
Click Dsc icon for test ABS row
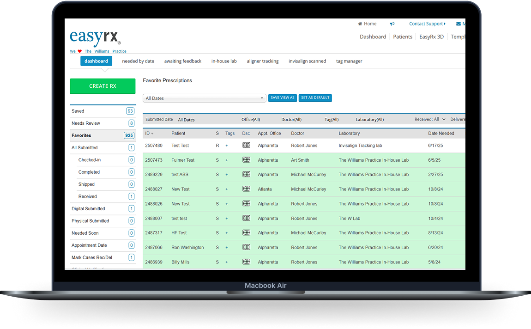coord(246,175)
